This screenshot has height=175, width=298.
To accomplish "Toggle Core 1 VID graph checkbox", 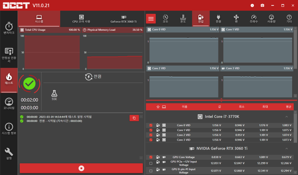I will pyautogui.click(x=151, y=130).
